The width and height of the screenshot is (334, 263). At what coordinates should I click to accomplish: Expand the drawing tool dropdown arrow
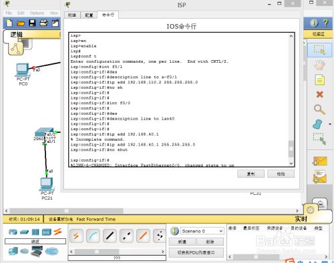(330, 124)
